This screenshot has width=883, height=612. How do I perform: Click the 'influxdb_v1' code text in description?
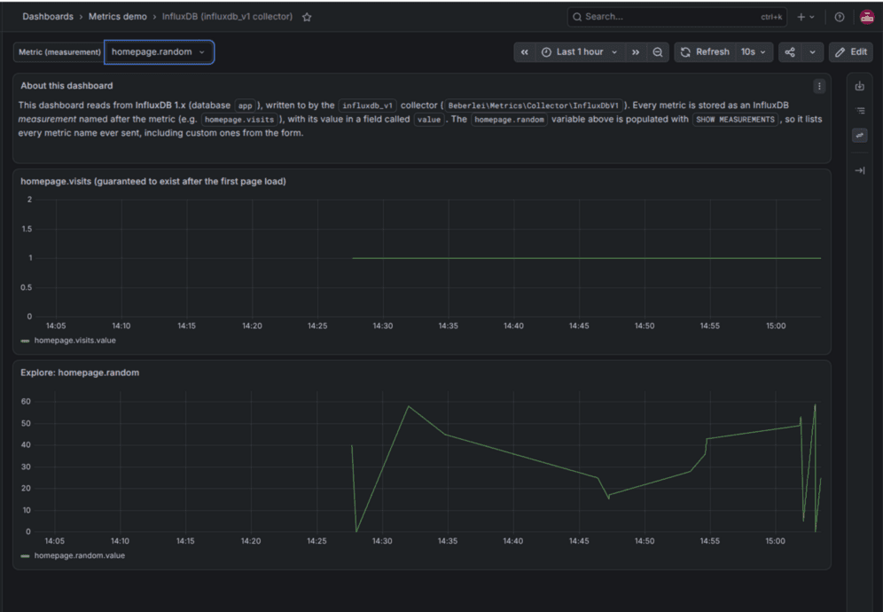coord(367,106)
